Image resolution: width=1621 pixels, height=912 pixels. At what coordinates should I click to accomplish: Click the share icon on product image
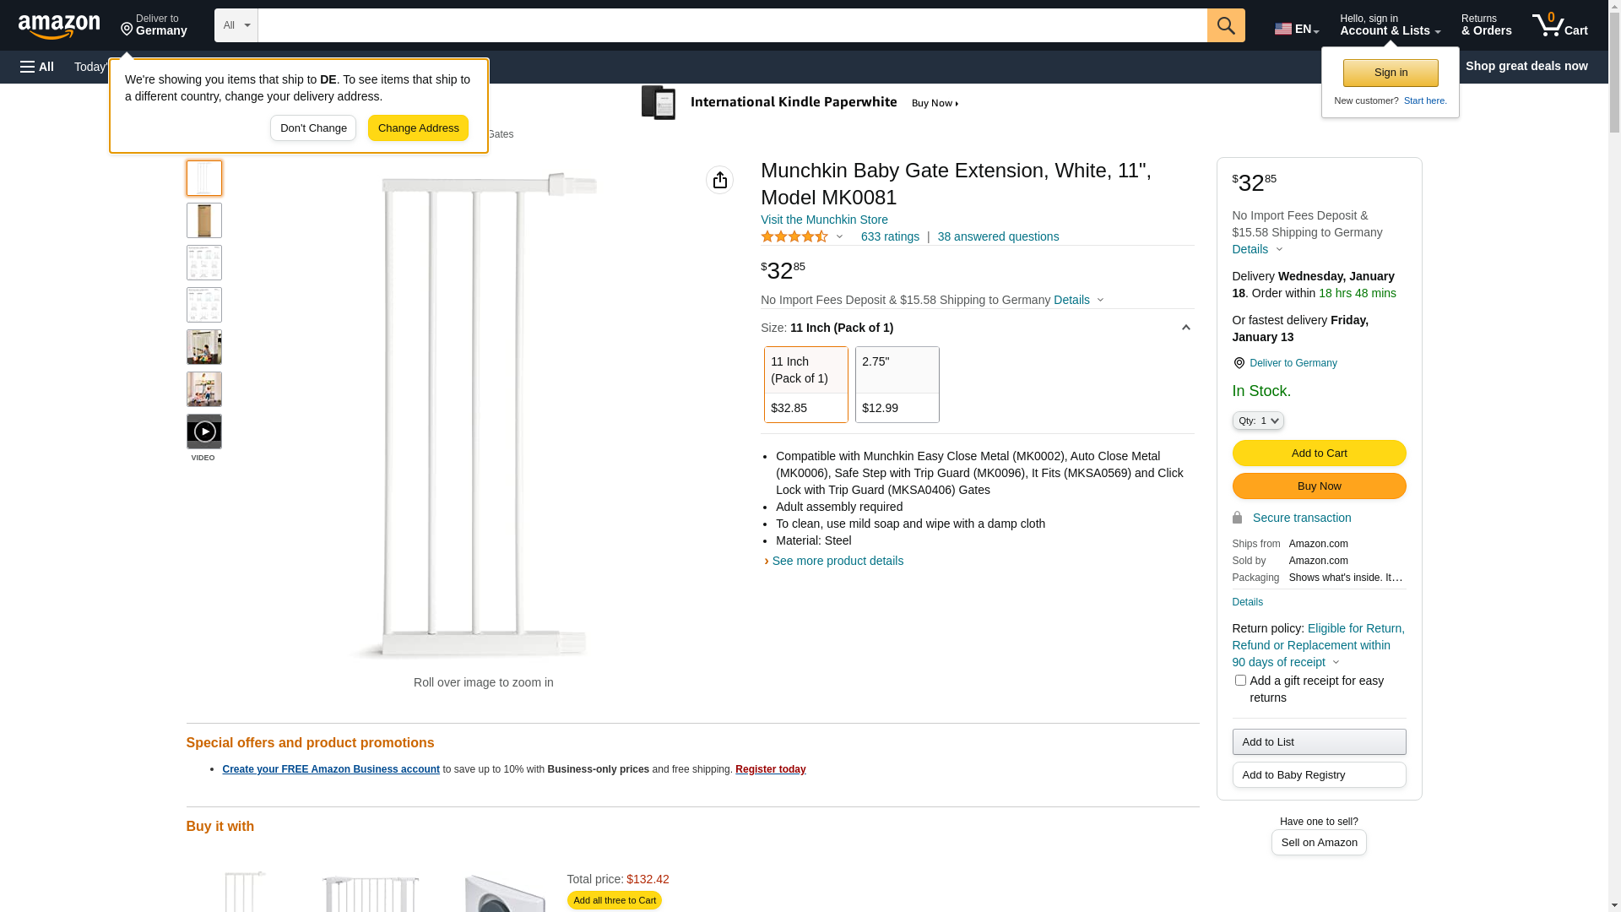[x=720, y=180]
